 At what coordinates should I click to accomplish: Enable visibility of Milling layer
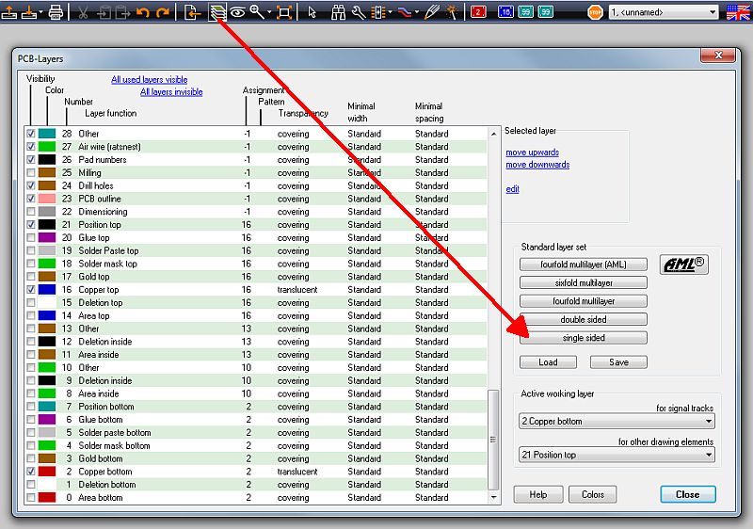(x=31, y=173)
